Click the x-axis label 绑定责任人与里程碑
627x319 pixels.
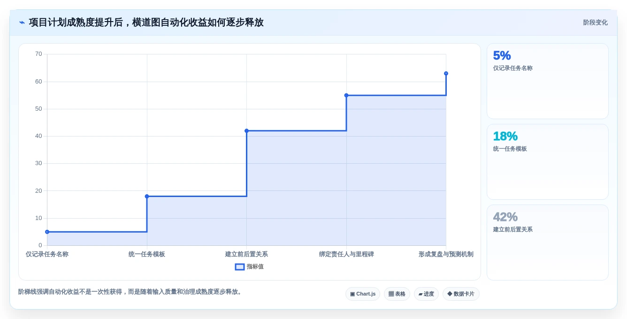(346, 254)
